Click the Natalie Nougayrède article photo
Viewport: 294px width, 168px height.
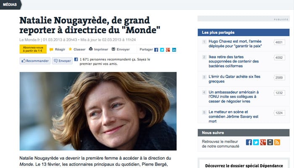pos(98,111)
